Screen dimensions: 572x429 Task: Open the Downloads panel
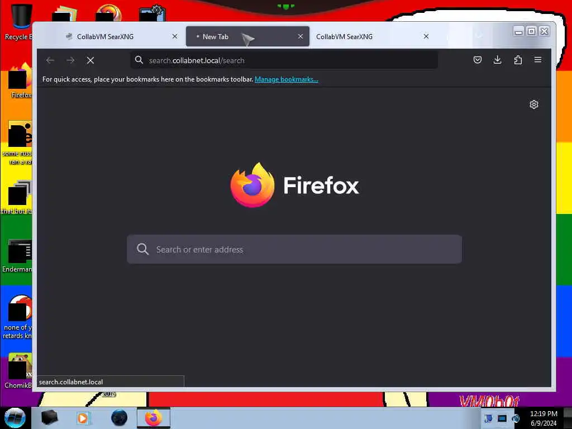pos(497,60)
